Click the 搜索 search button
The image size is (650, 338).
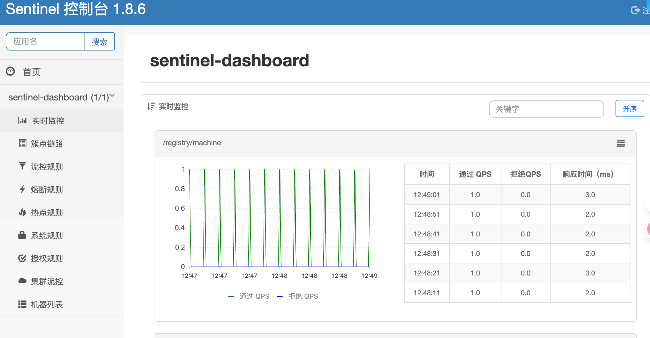pyautogui.click(x=99, y=42)
